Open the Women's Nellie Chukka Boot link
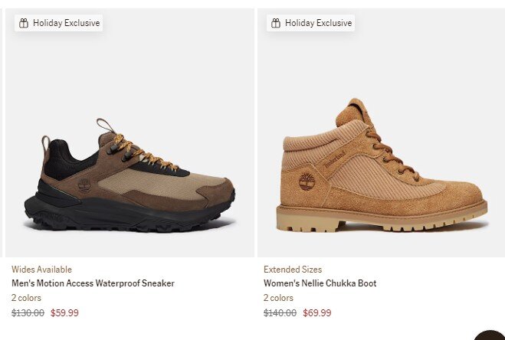Viewport: 505px width, 340px height. (x=320, y=283)
